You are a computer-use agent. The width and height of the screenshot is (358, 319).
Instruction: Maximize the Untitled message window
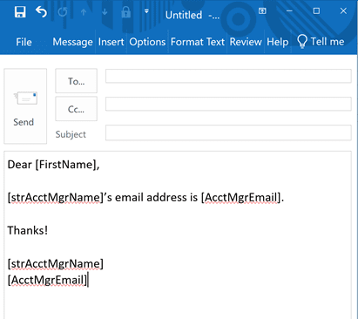(x=316, y=11)
